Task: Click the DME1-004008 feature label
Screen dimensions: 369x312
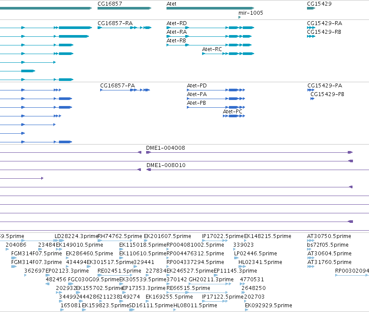Action: pos(166,148)
